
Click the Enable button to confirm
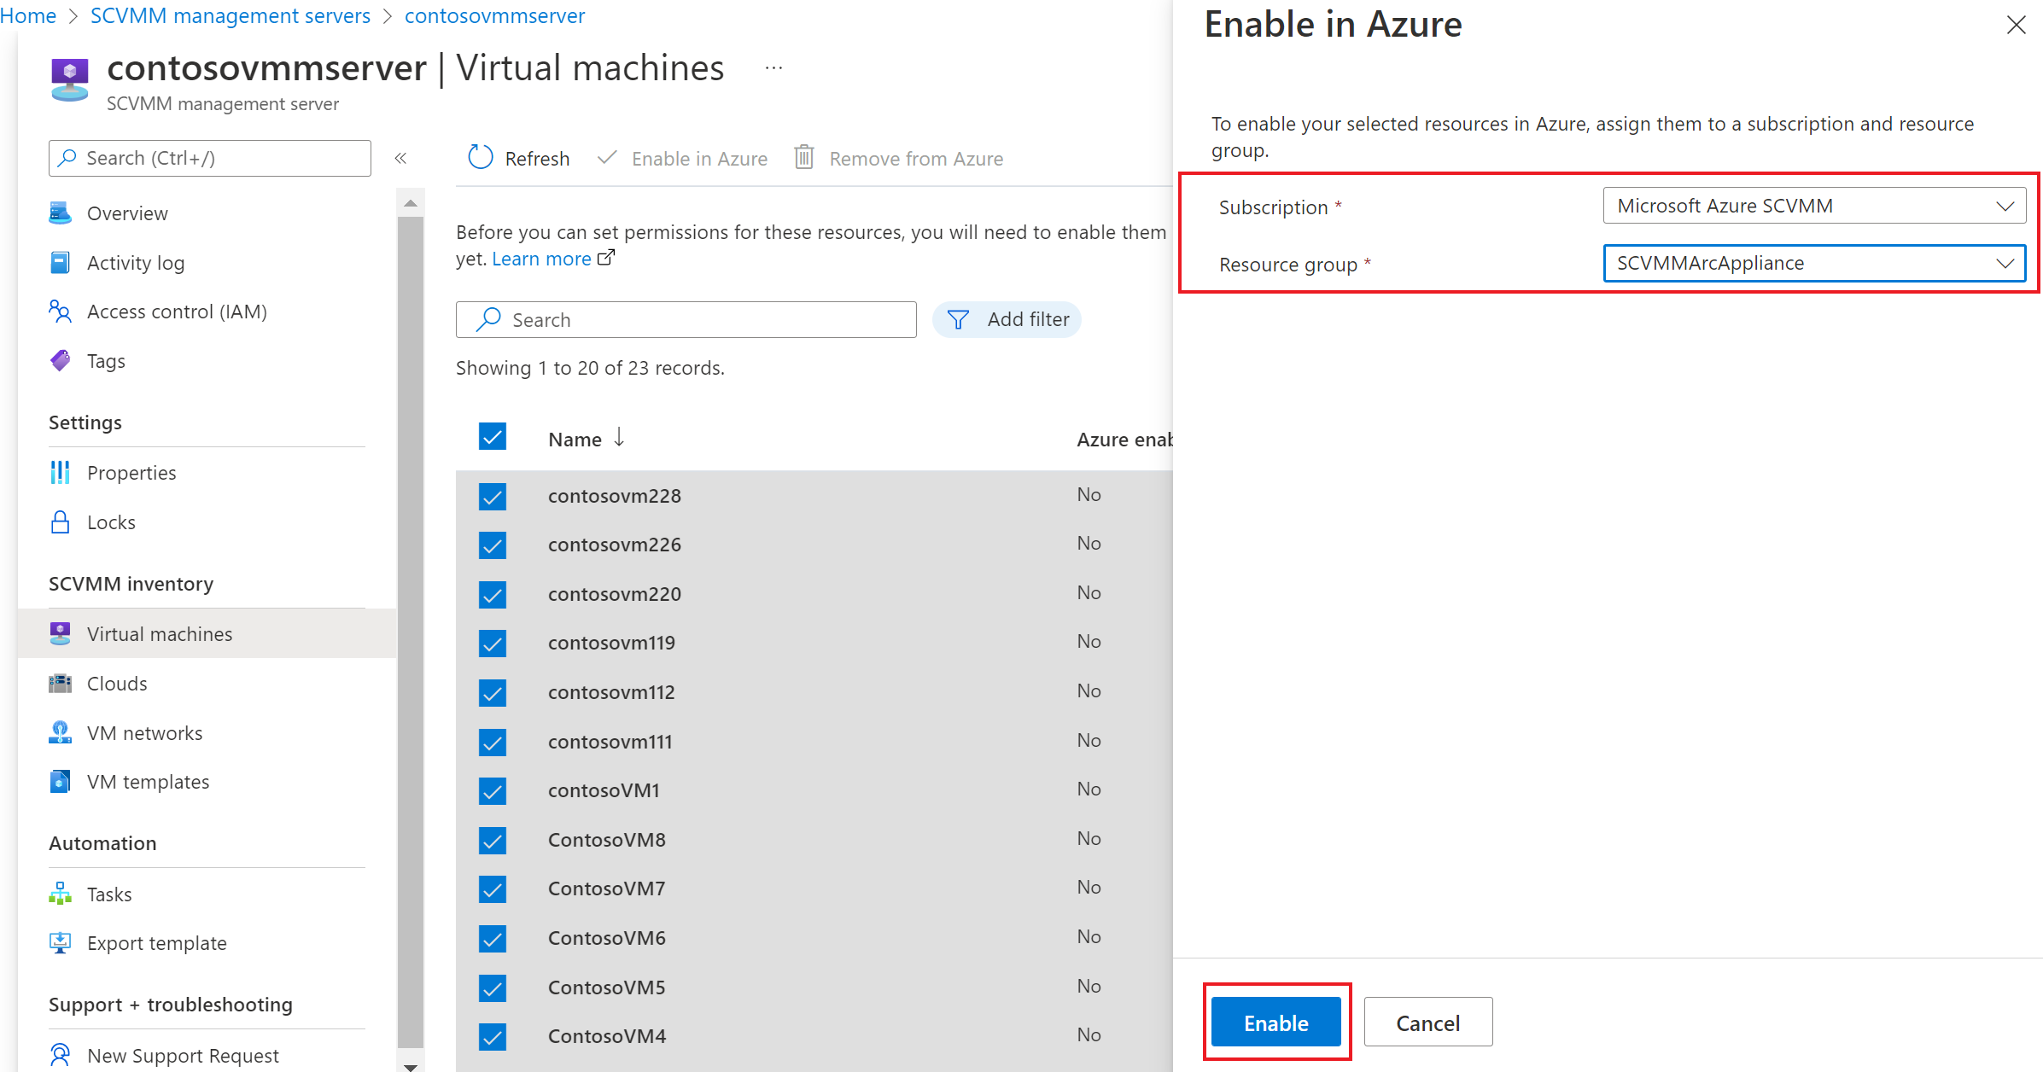coord(1277,1022)
